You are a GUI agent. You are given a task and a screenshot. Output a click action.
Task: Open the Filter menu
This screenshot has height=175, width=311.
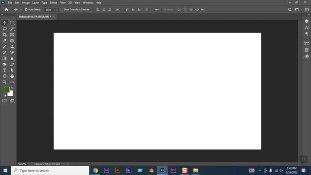point(63,3)
